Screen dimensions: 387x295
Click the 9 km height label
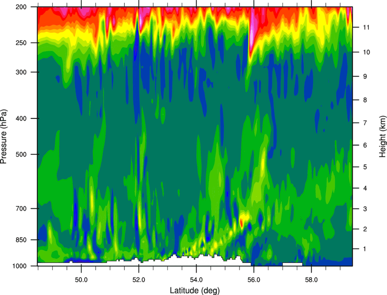[x=365, y=77]
